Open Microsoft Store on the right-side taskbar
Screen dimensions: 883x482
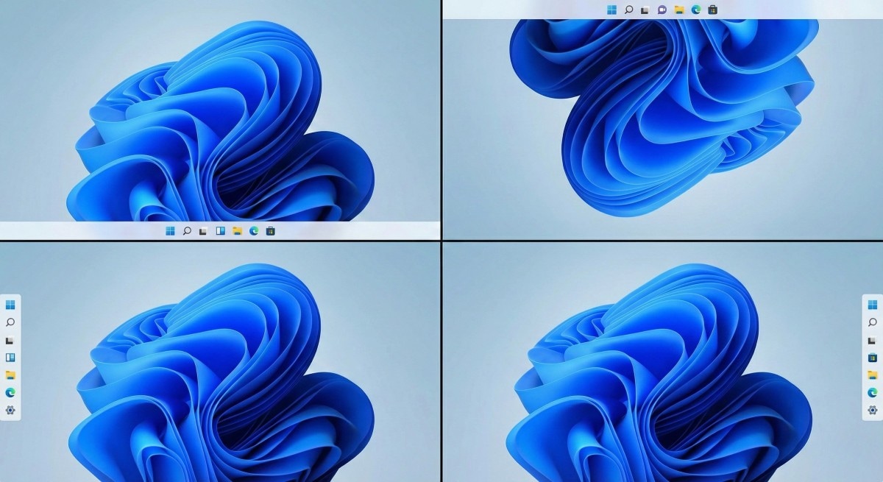click(873, 358)
